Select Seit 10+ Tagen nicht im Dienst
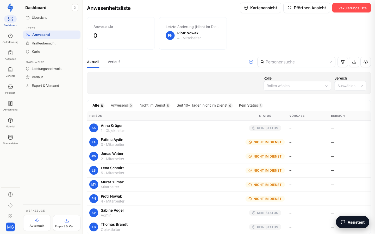 (204, 105)
